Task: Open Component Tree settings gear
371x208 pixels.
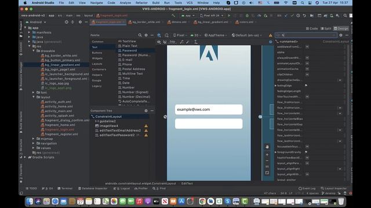Action: [146, 110]
